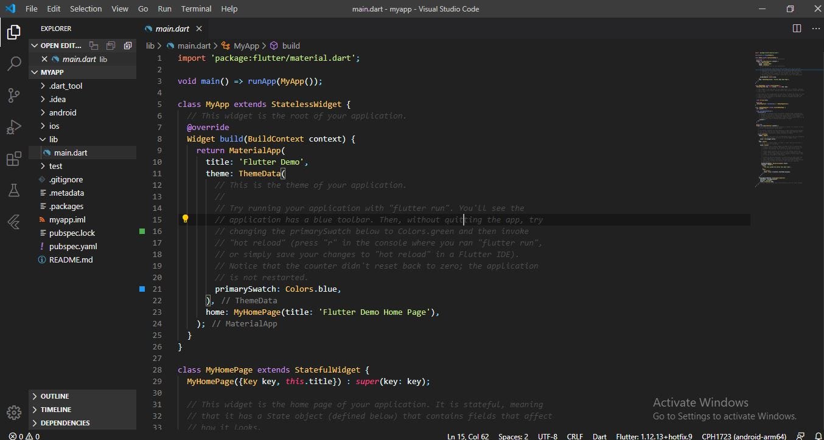
Task: Select main.dart under the lib folder
Action: (x=82, y=153)
